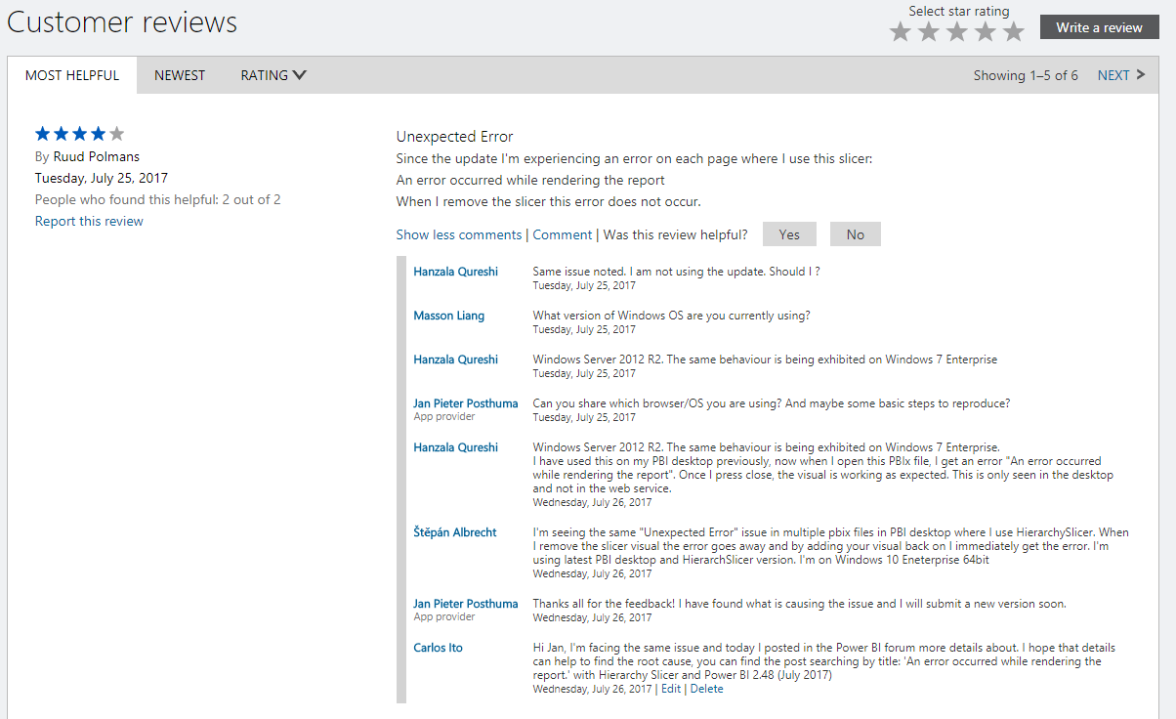This screenshot has width=1176, height=719.
Task: Switch to the NEWEST tab
Action: (x=180, y=75)
